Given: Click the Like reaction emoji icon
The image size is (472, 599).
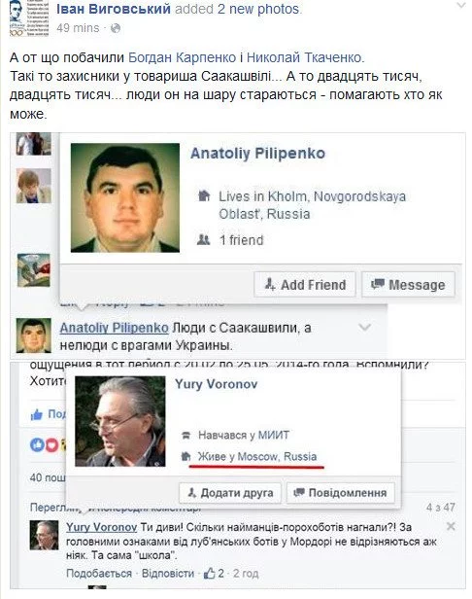Looking at the screenshot, I should coord(38,444).
